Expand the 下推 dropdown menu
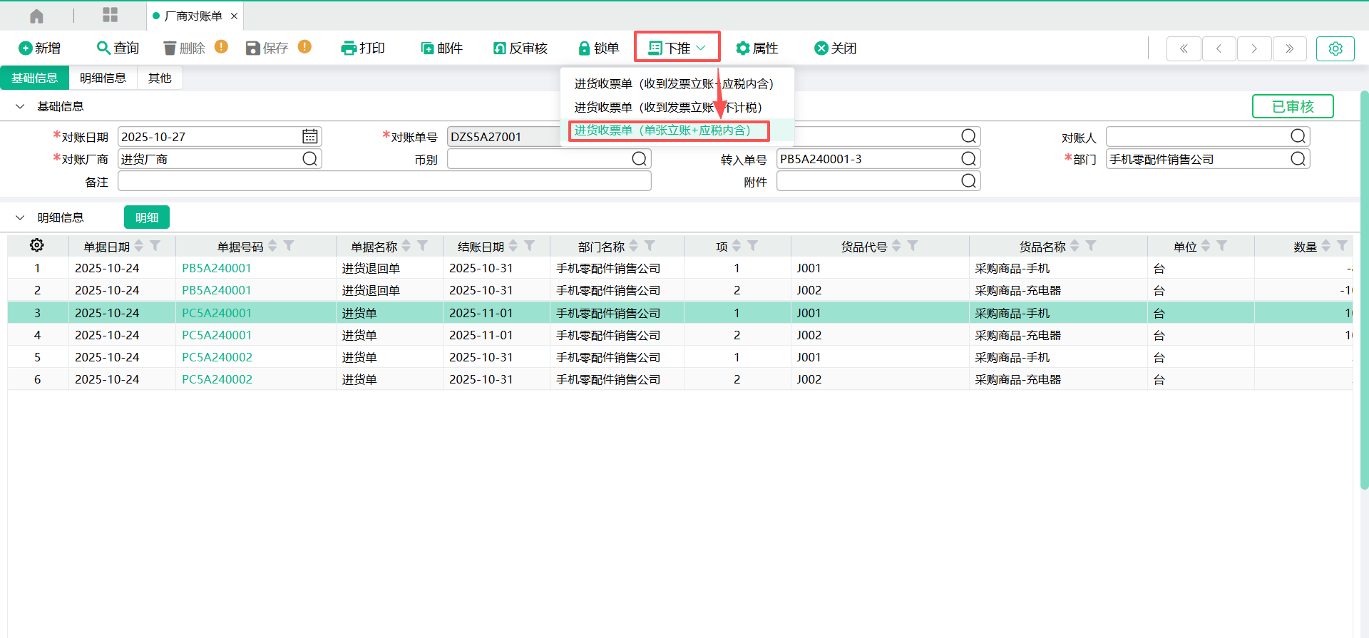1369x638 pixels. (x=677, y=48)
